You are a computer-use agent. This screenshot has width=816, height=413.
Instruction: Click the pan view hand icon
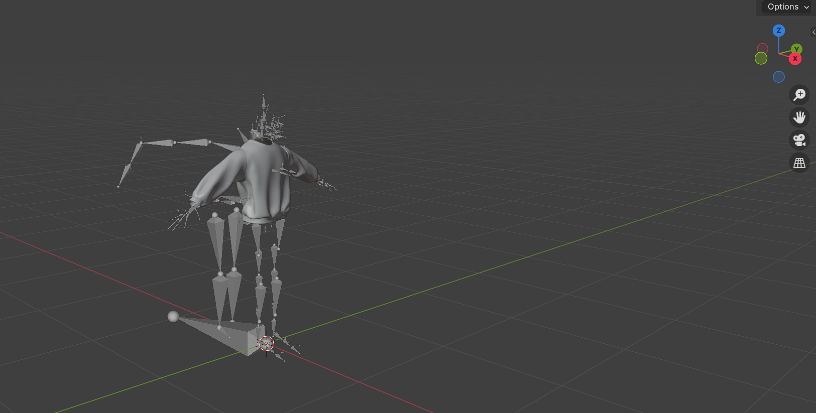(x=799, y=117)
